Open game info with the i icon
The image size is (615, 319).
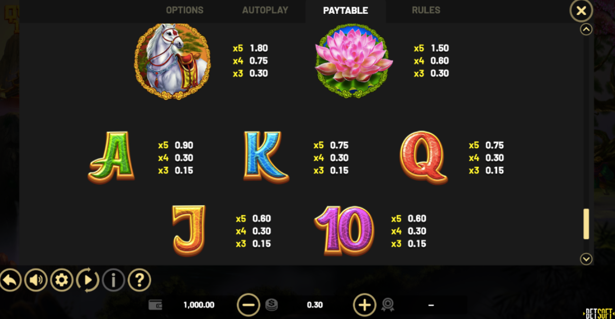pos(114,280)
